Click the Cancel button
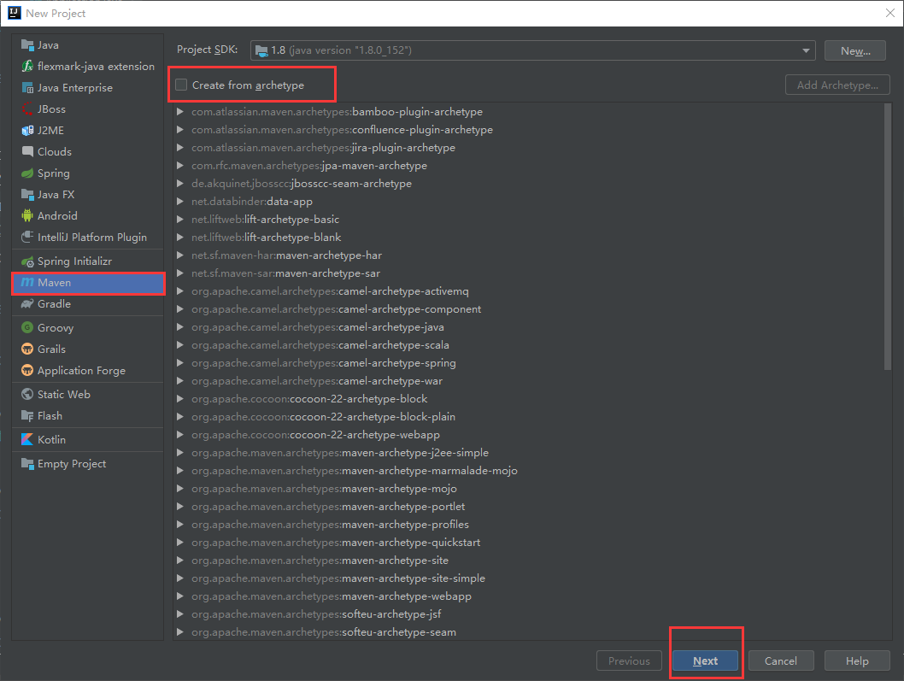The height and width of the screenshot is (681, 904). coord(781,660)
